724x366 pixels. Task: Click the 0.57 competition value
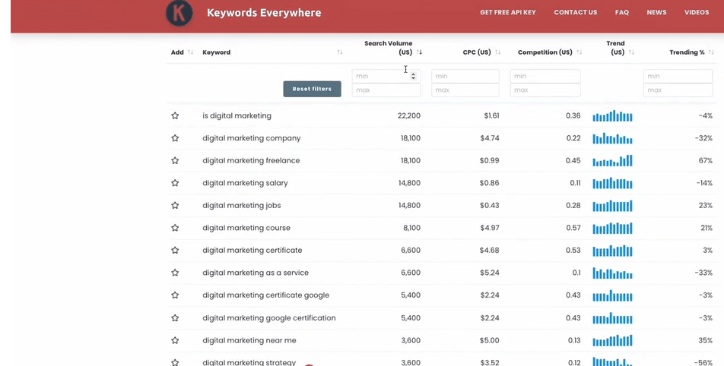(573, 228)
